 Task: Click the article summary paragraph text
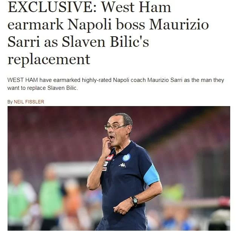coord(115,84)
